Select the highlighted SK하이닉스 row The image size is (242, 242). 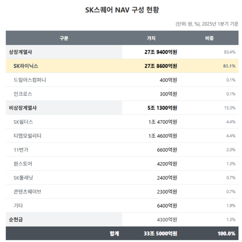[122, 66]
